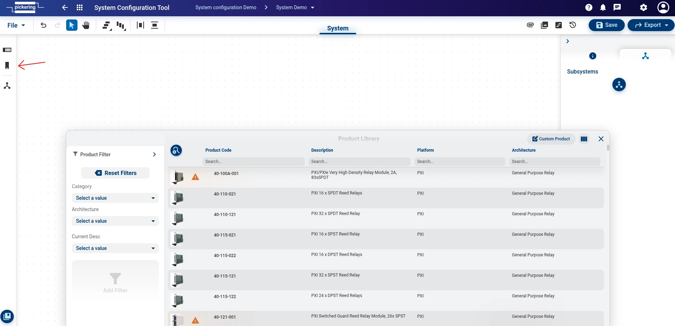Open the System Demo dropdown
This screenshot has width=675, height=326.
pyautogui.click(x=295, y=7)
